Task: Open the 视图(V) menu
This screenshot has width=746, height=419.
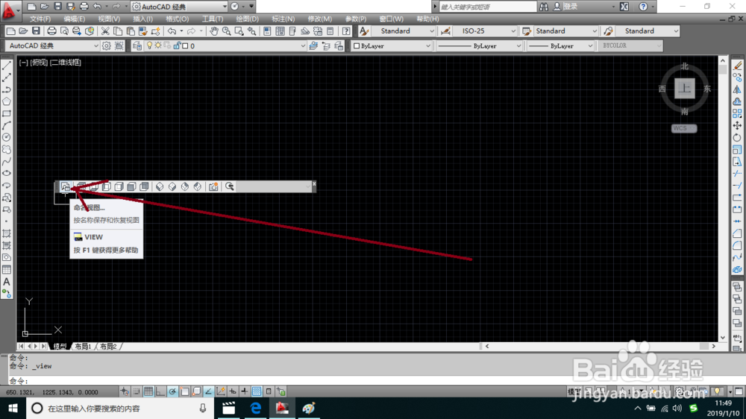Action: point(109,19)
